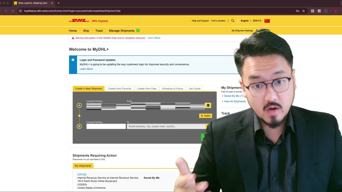Click the point A origin marker
This screenshot has width=342, height=192.
click(x=79, y=105)
